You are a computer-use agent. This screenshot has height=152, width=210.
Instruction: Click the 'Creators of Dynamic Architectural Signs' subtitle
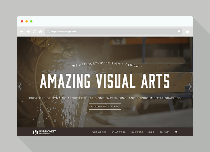pyautogui.click(x=105, y=98)
